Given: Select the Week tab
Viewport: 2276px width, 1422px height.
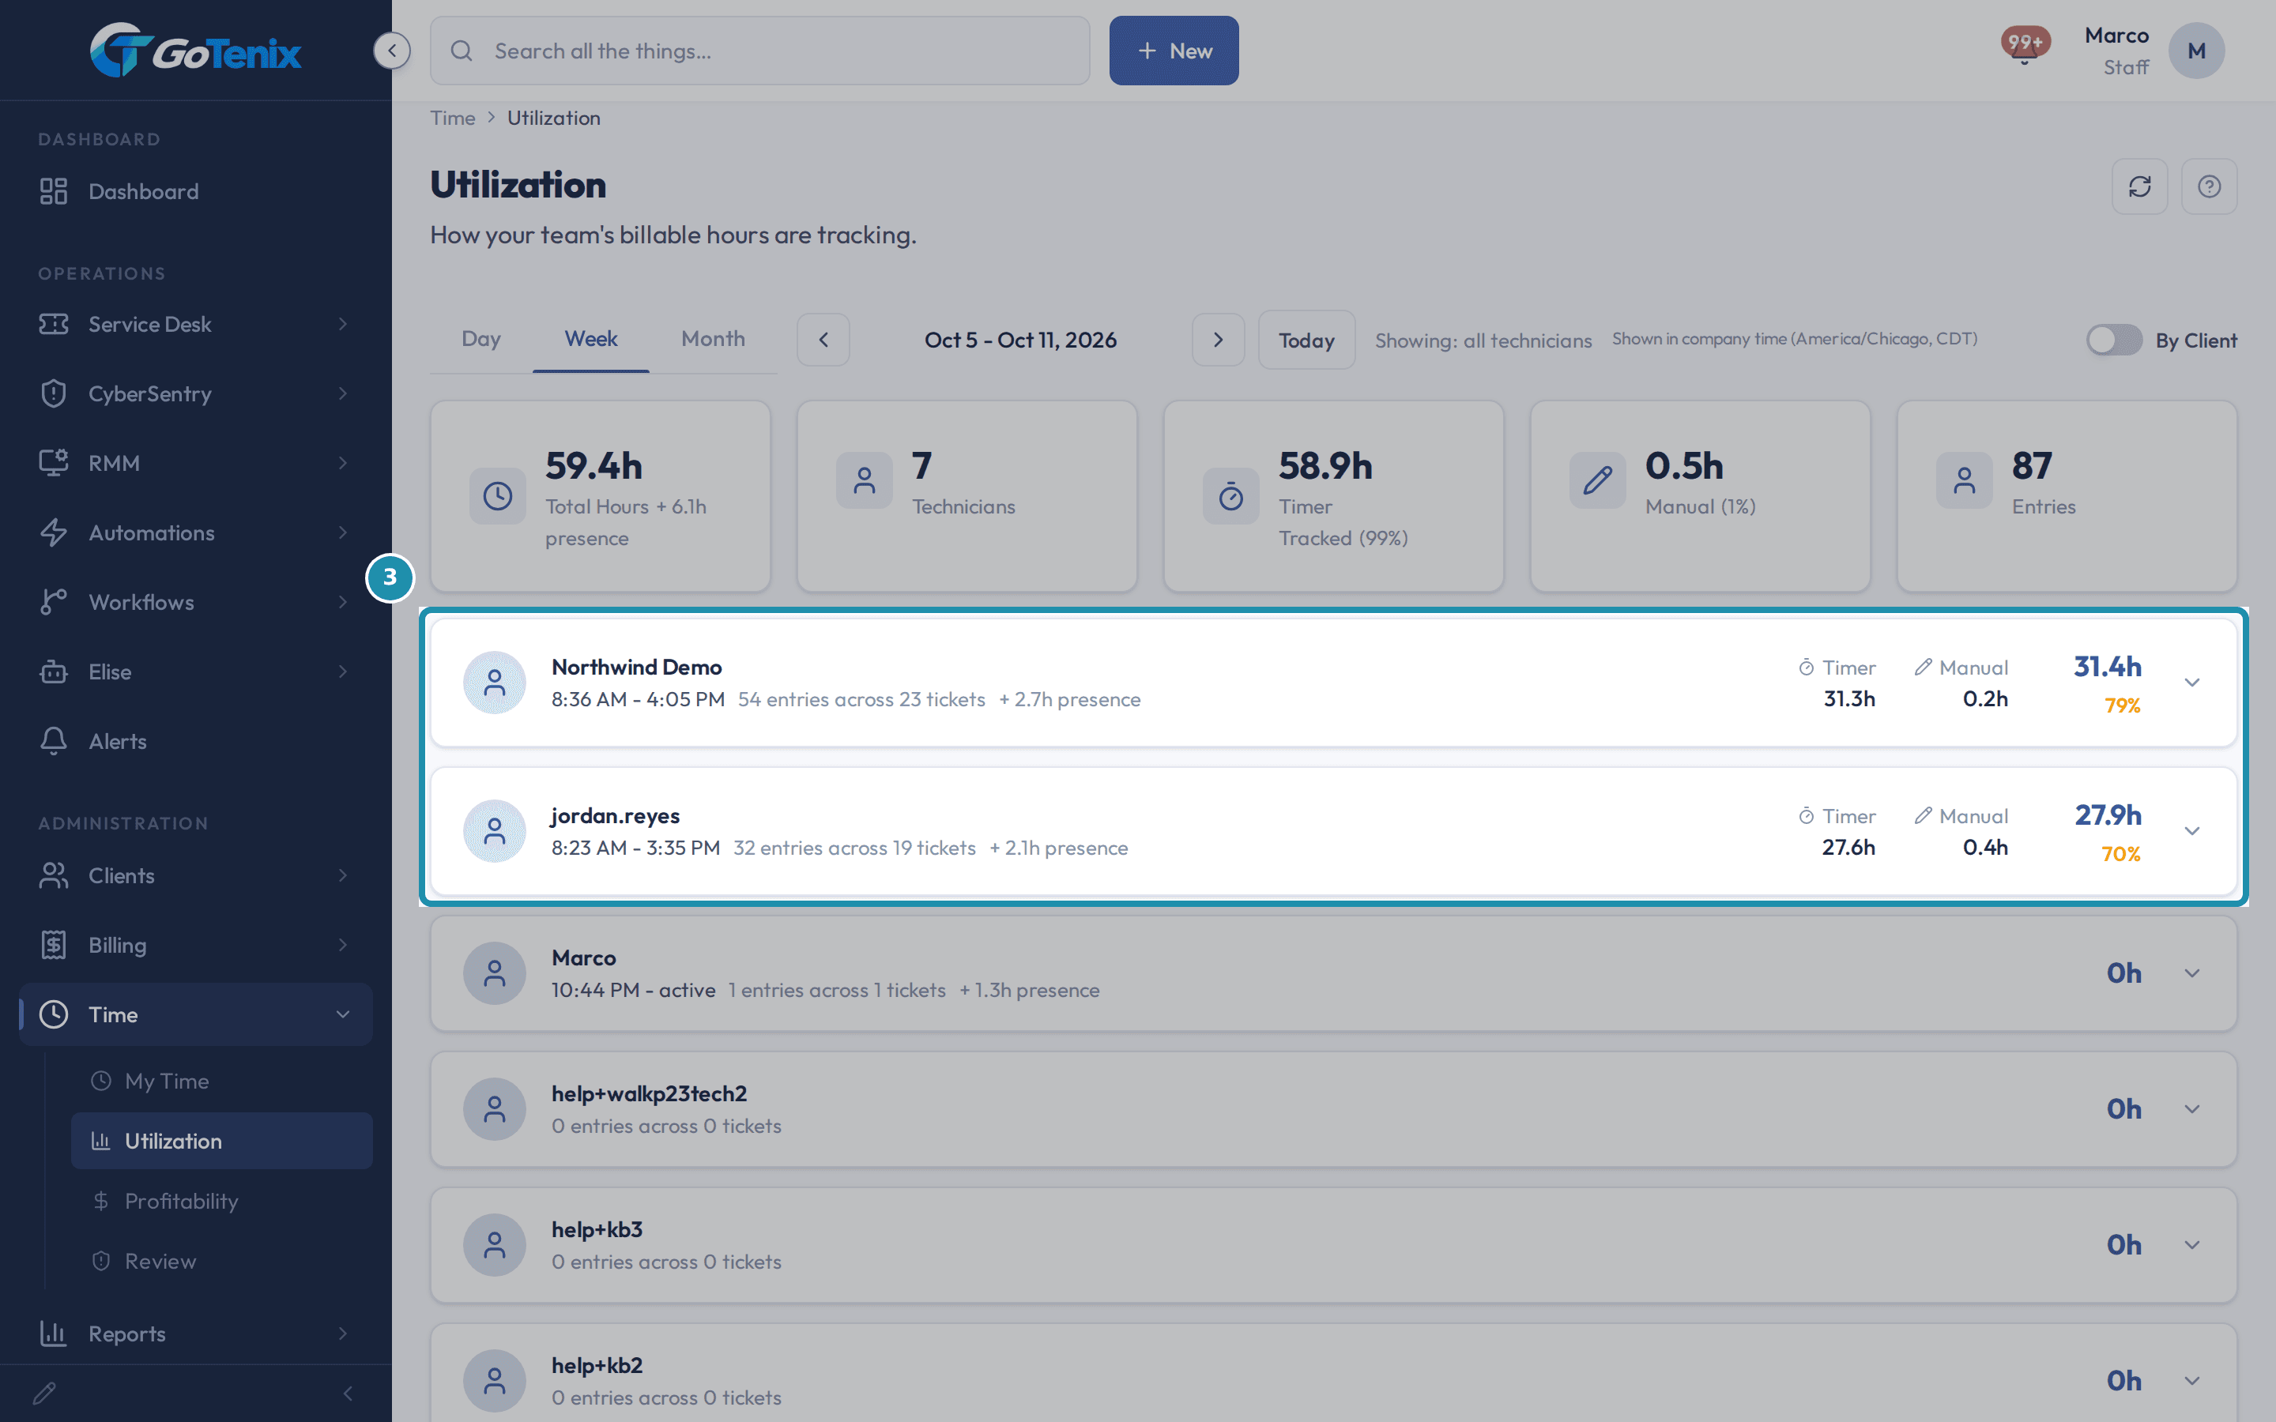Looking at the screenshot, I should (x=590, y=339).
